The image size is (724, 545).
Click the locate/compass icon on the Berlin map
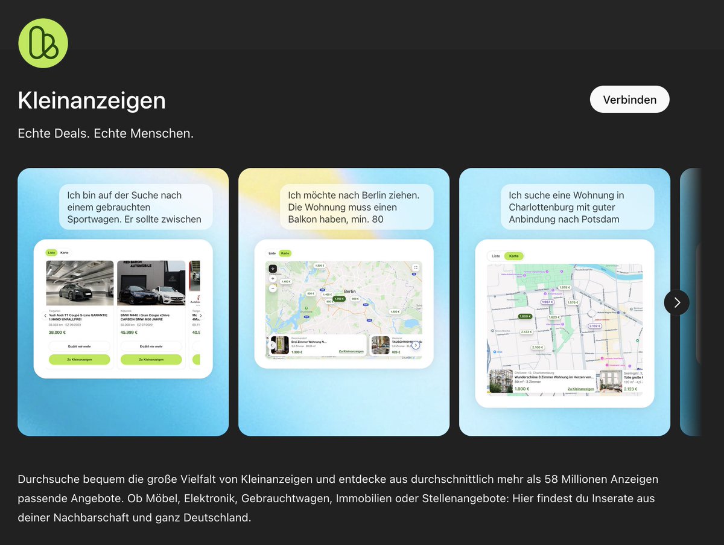[x=273, y=269]
